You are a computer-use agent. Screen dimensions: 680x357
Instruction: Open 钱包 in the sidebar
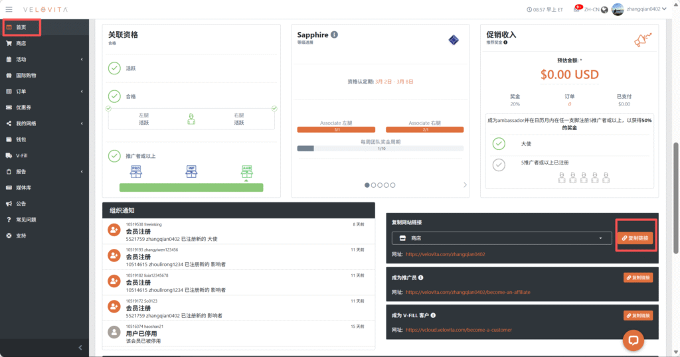tap(21, 139)
